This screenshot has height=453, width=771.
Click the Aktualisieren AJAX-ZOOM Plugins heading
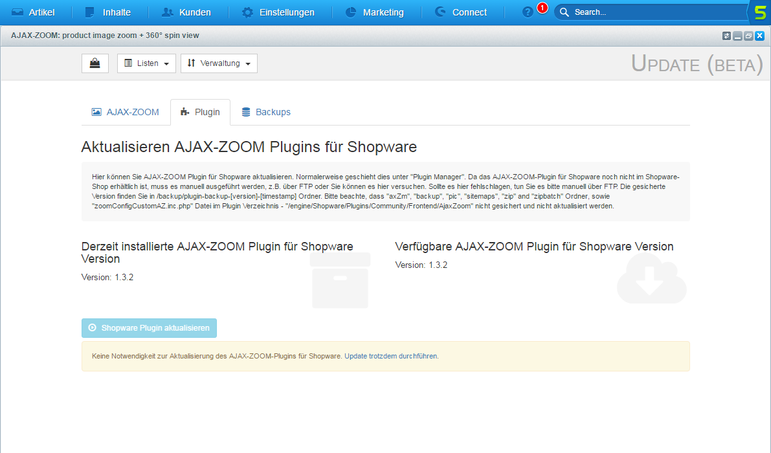[249, 147]
